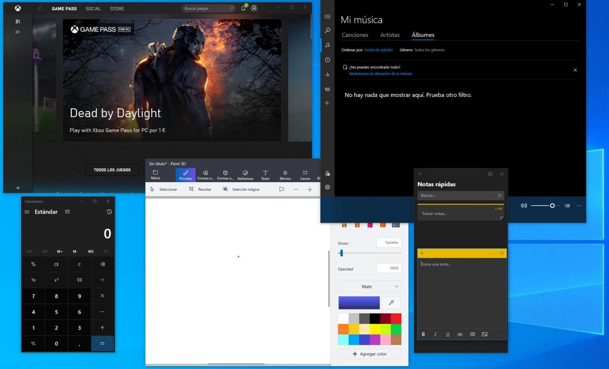
Task: Click the TODOS LOS JUEGOS button
Action: pos(112,170)
